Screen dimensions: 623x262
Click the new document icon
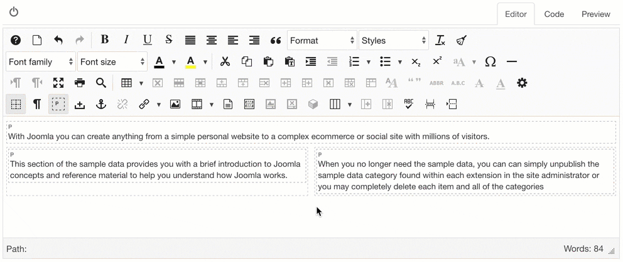click(37, 40)
